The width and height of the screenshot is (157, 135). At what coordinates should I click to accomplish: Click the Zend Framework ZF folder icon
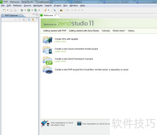[x=47, y=61]
